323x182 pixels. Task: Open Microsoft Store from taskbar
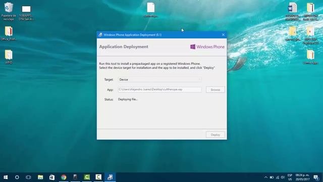pyautogui.click(x=51, y=177)
